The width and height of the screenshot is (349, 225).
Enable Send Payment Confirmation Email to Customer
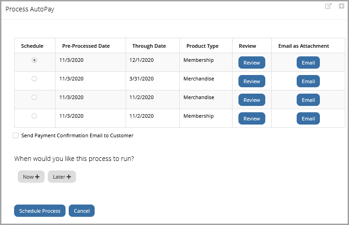[16, 135]
